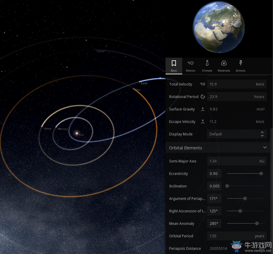This screenshot has width=273, height=254.
Task: Click the Venus label in the orbit view
Action: pos(47,129)
